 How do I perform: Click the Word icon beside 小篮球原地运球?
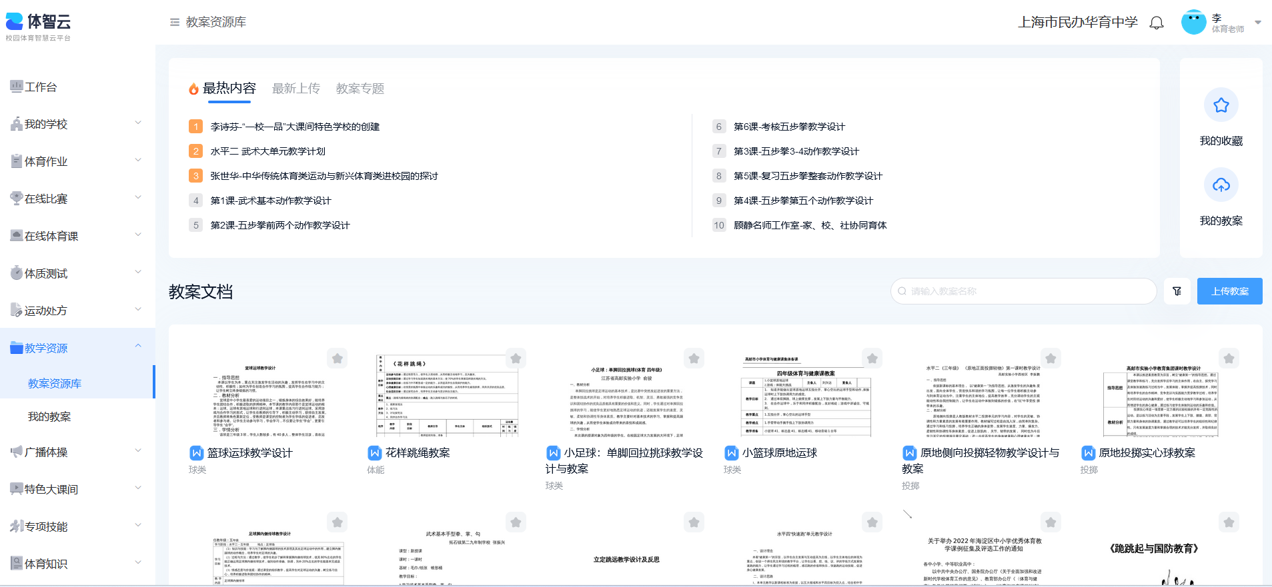tap(732, 453)
